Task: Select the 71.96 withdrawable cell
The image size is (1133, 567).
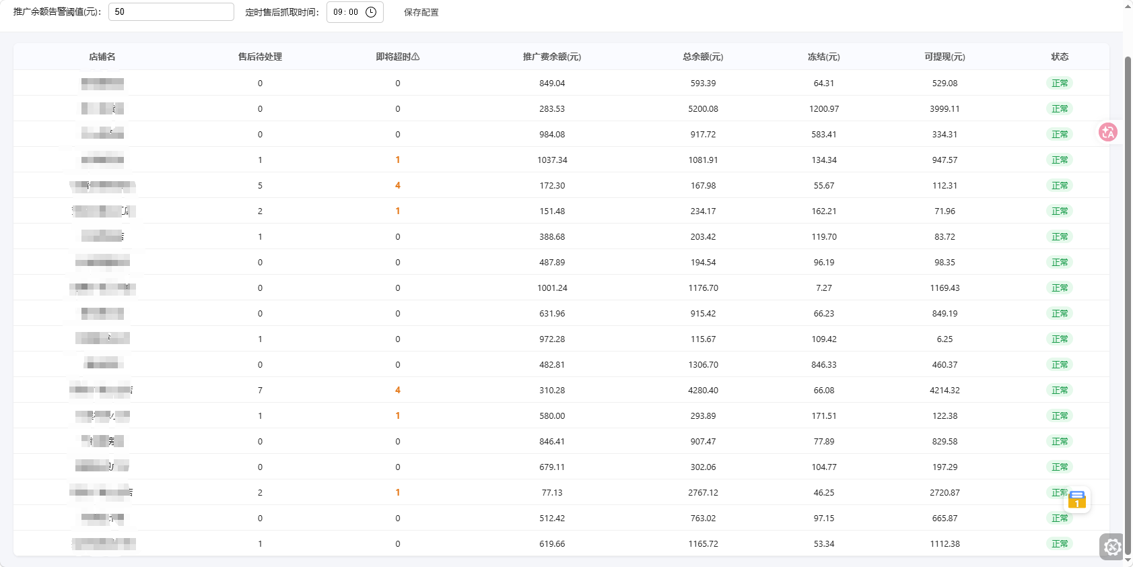Action: click(x=945, y=211)
